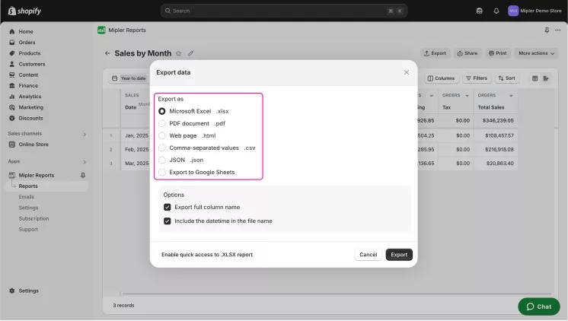Click Mipler Reports app icon in sidebar
Viewport: 568px width, 321px height.
coord(12,175)
